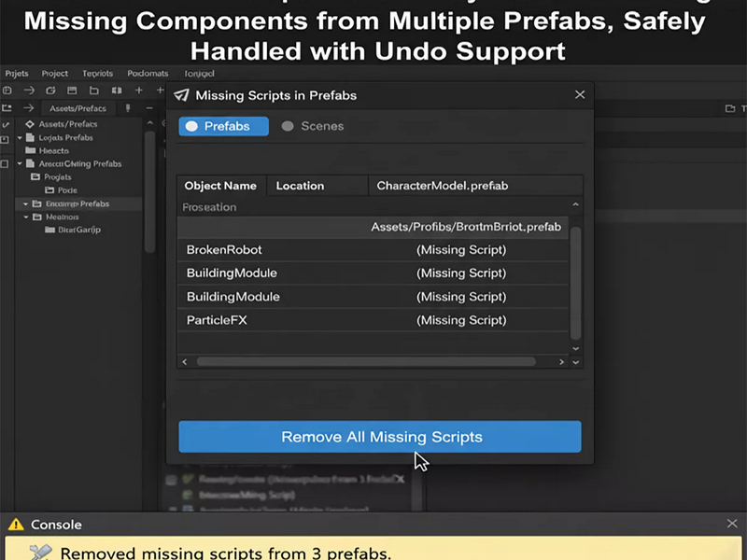Collapse the Meatnois folder tree arrow

(x=26, y=217)
